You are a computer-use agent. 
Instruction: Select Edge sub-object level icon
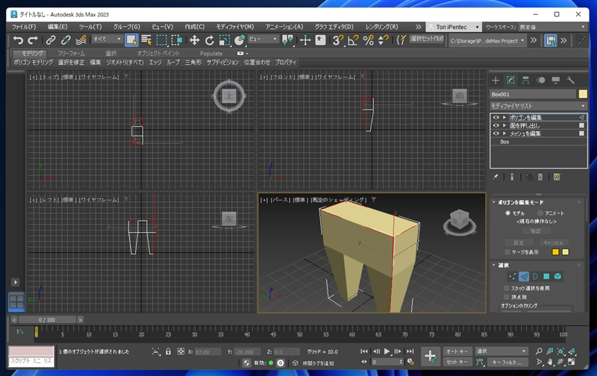click(x=524, y=276)
